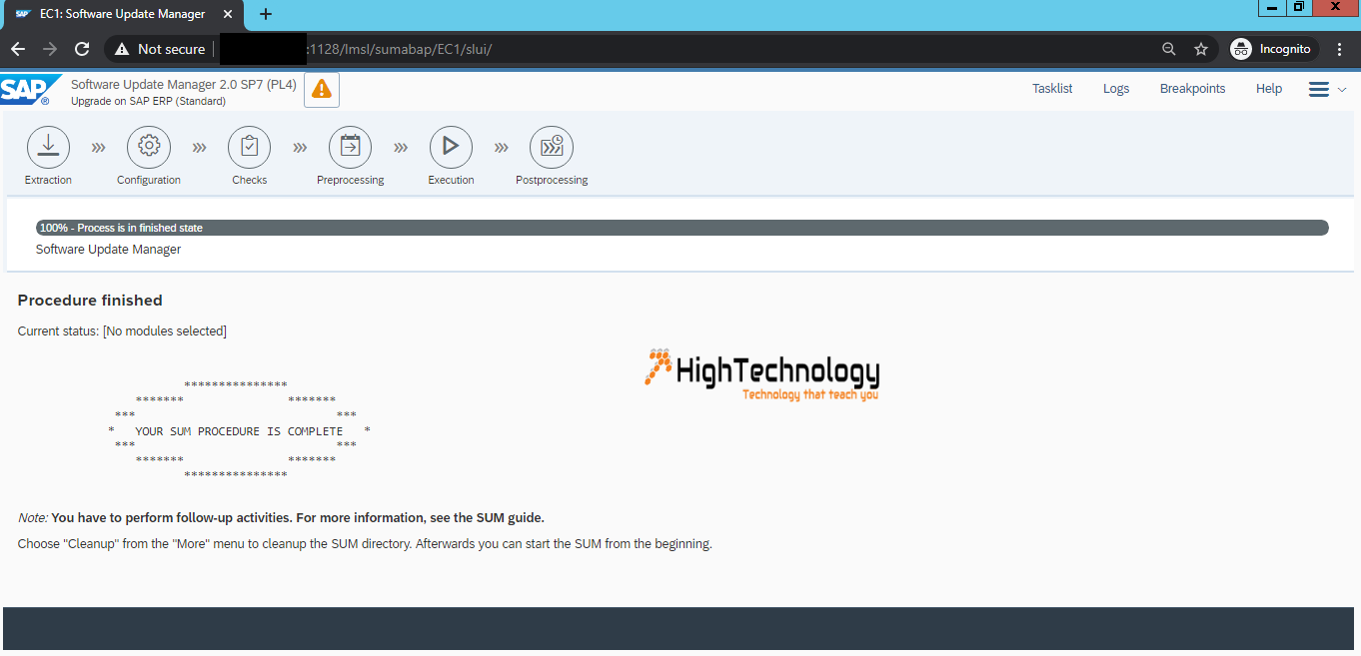1361x656 pixels.
Task: Click the browser Back arrow
Action: pyautogui.click(x=18, y=49)
